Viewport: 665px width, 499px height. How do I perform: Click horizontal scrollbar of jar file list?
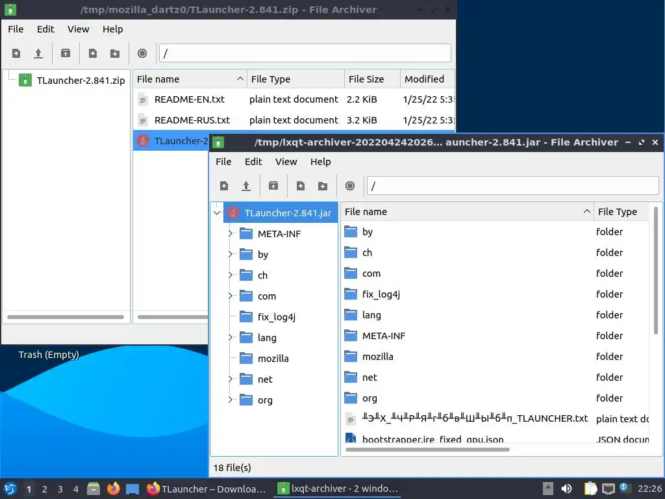click(x=427, y=450)
